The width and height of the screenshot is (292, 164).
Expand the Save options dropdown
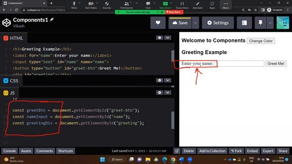coord(195,23)
